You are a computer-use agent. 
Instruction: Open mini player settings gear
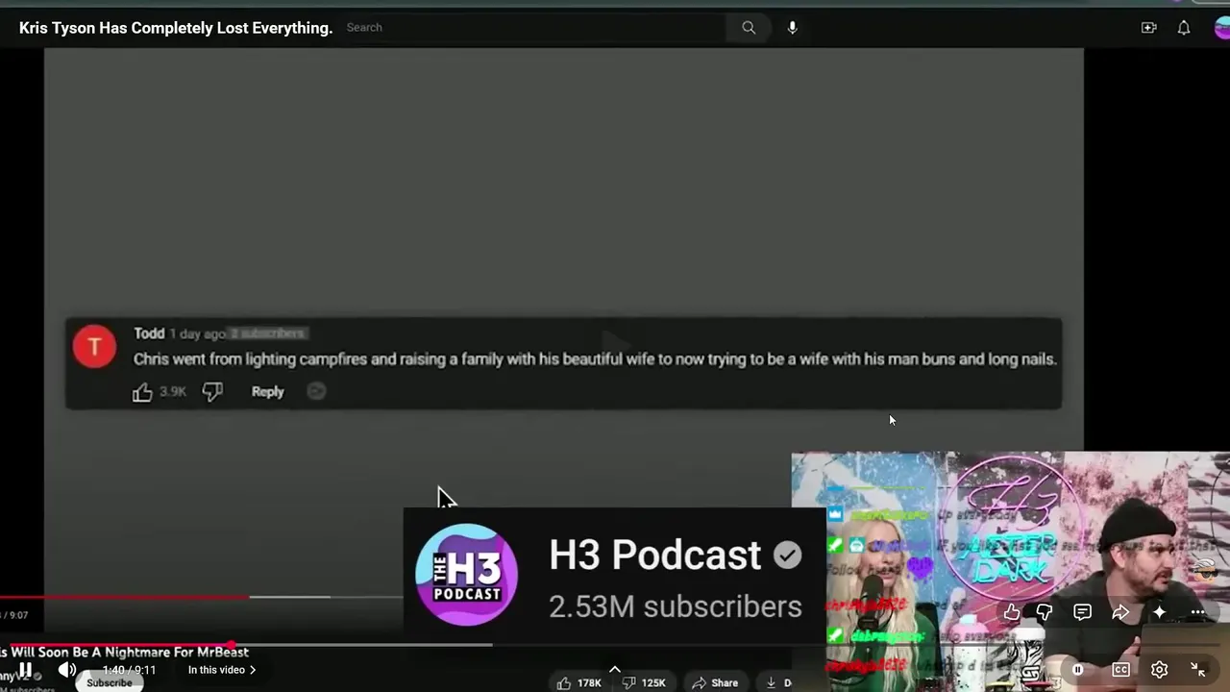pos(1160,670)
